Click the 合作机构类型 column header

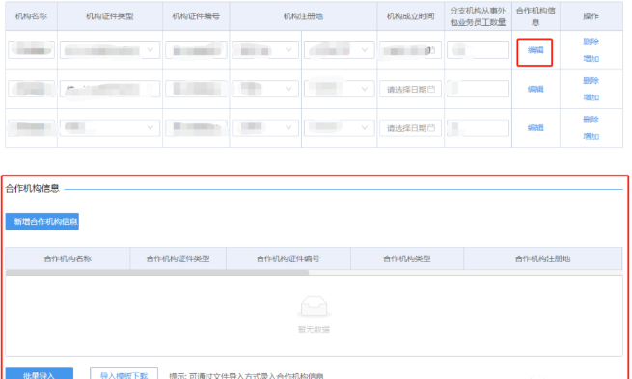(x=407, y=258)
